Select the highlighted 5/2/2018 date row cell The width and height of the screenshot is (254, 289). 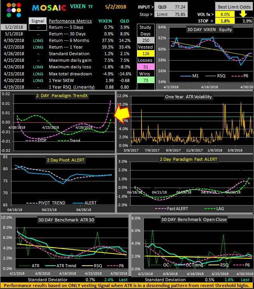tap(14, 27)
